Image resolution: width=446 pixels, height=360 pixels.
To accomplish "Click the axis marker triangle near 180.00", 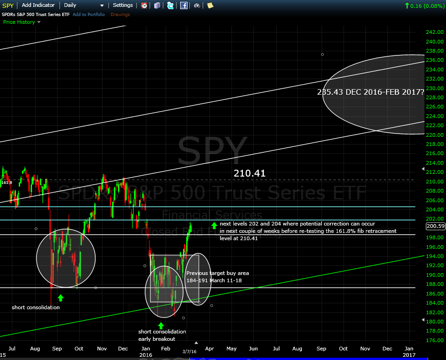I will (423, 320).
